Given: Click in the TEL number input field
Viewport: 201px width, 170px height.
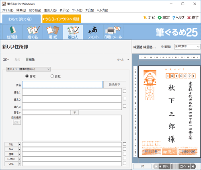Looking at the screenshot, I should click(72, 145).
